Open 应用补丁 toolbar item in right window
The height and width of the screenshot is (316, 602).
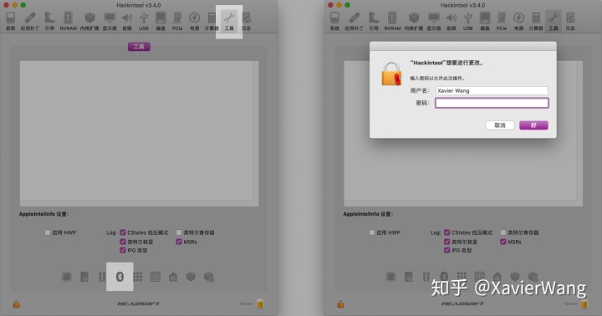pyautogui.click(x=354, y=21)
